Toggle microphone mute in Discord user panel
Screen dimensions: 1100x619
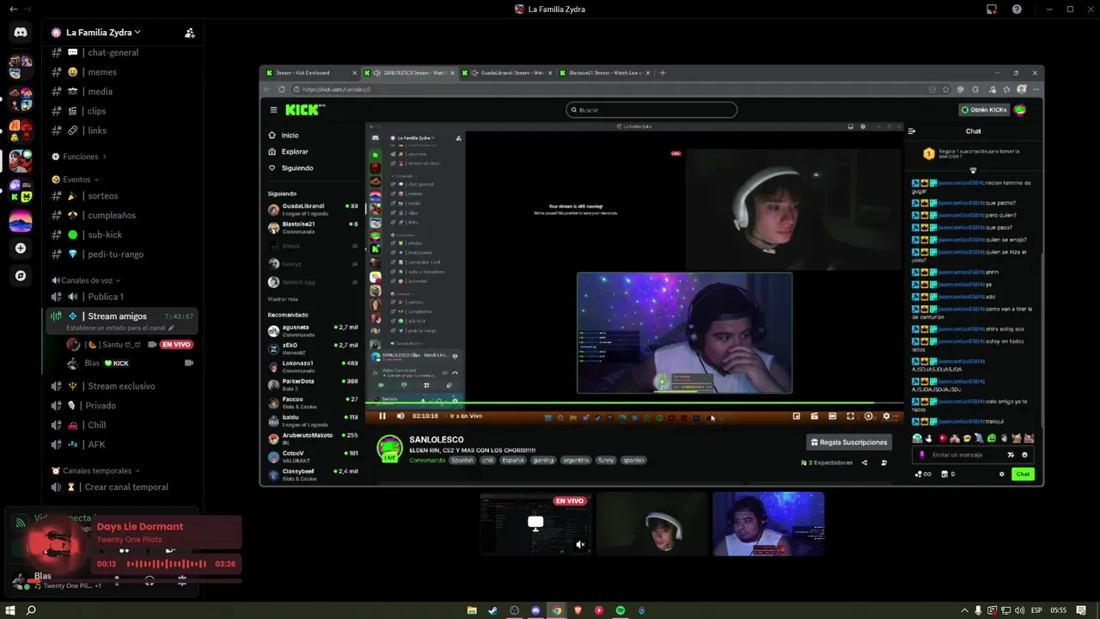coord(117,581)
